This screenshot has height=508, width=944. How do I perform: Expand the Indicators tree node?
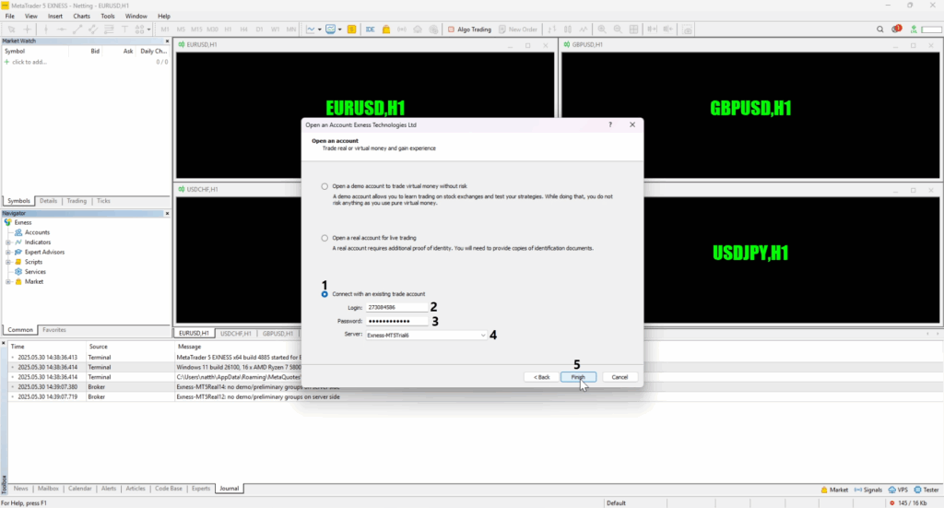(x=8, y=242)
